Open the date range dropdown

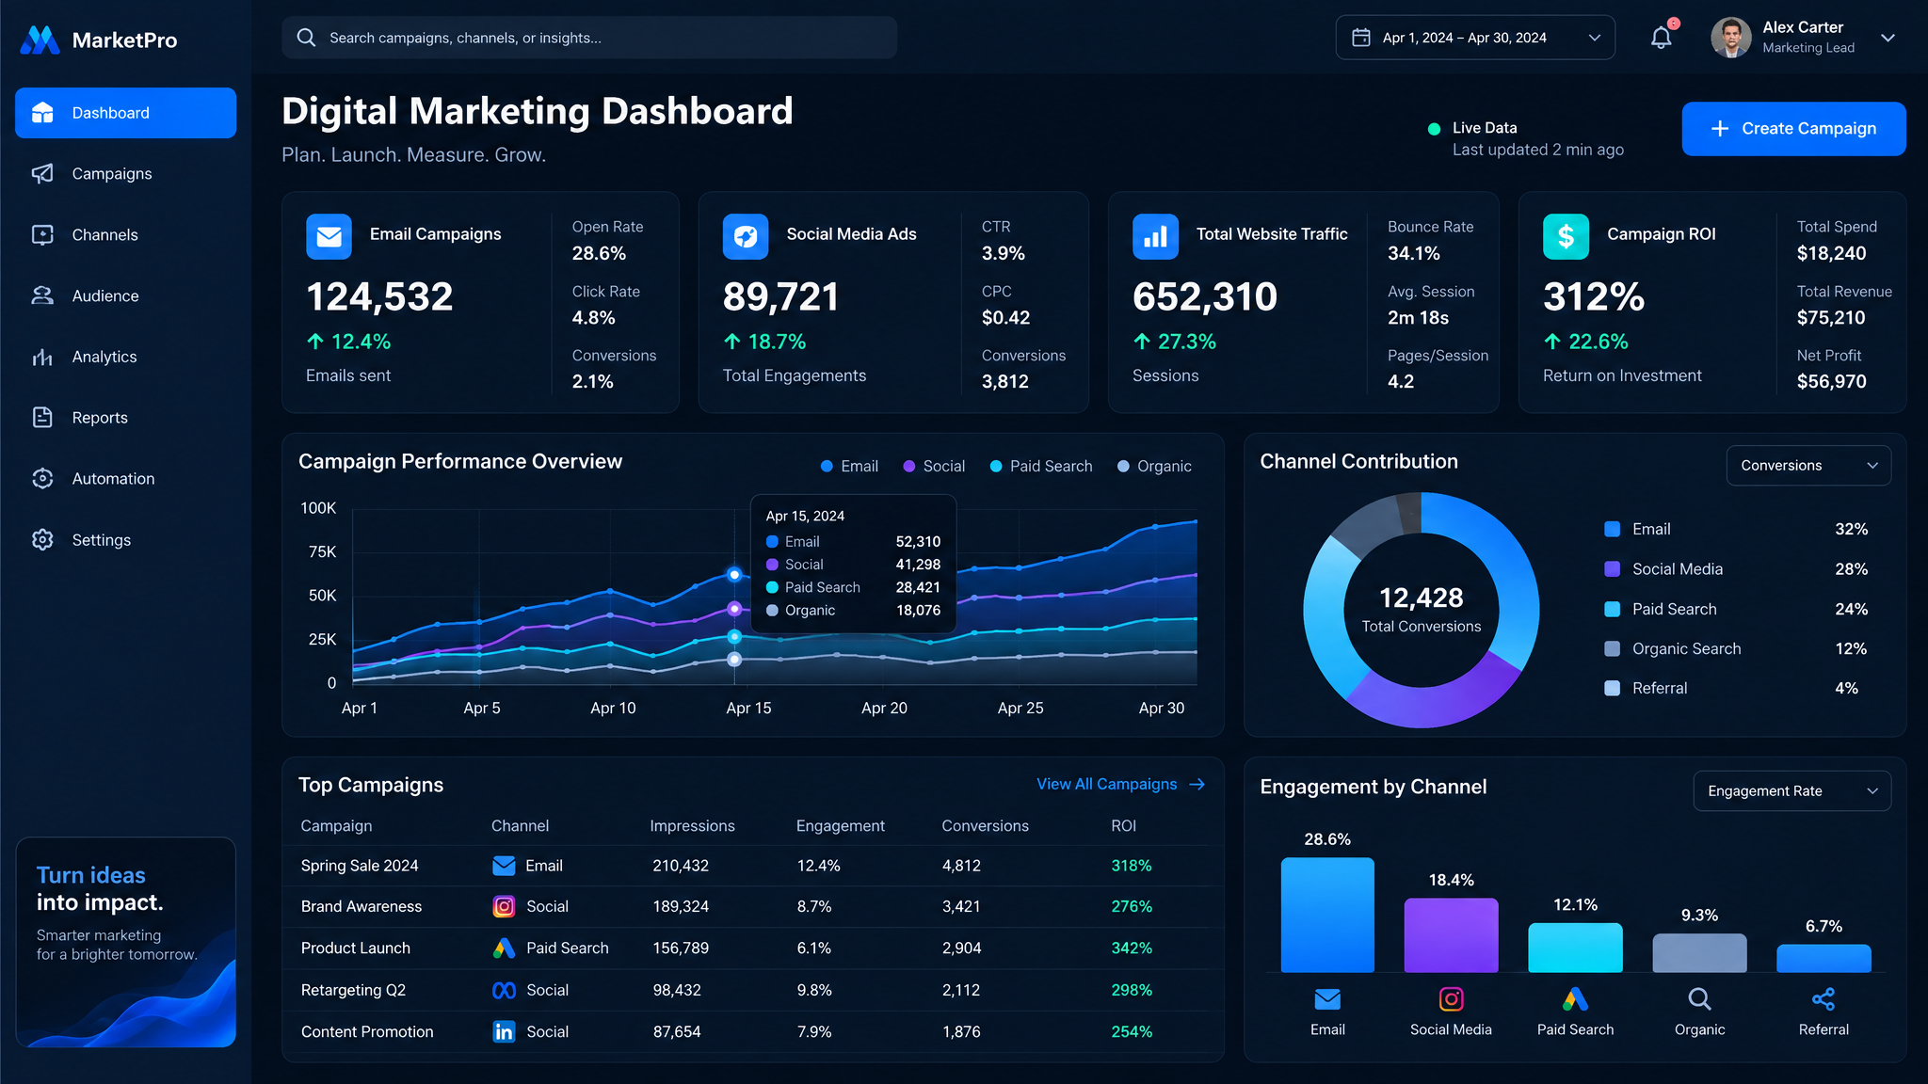[x=1475, y=38]
